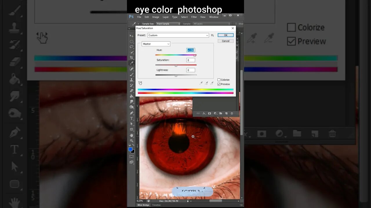Image resolution: width=371 pixels, height=208 pixels.
Task: Click OK in Hue/Saturation dialog
Action: tap(225, 35)
